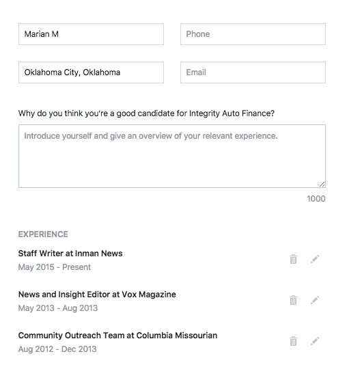Image resolution: width=347 pixels, height=367 pixels.
Task: Edit the Vox Magazine editor experience
Action: (x=315, y=300)
